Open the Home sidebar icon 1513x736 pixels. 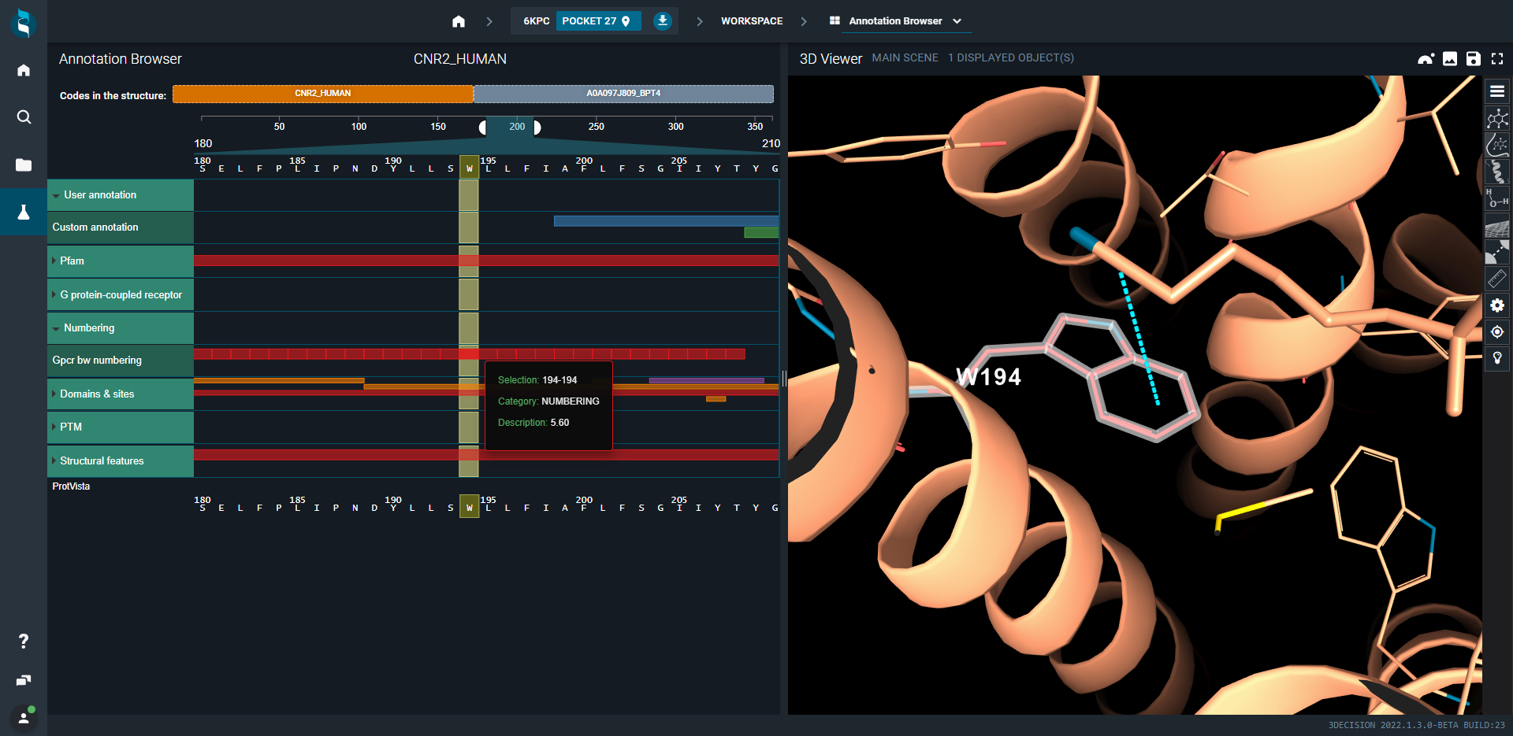pos(24,70)
